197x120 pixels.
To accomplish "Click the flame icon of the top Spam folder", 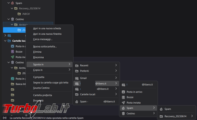I will point(12,3).
